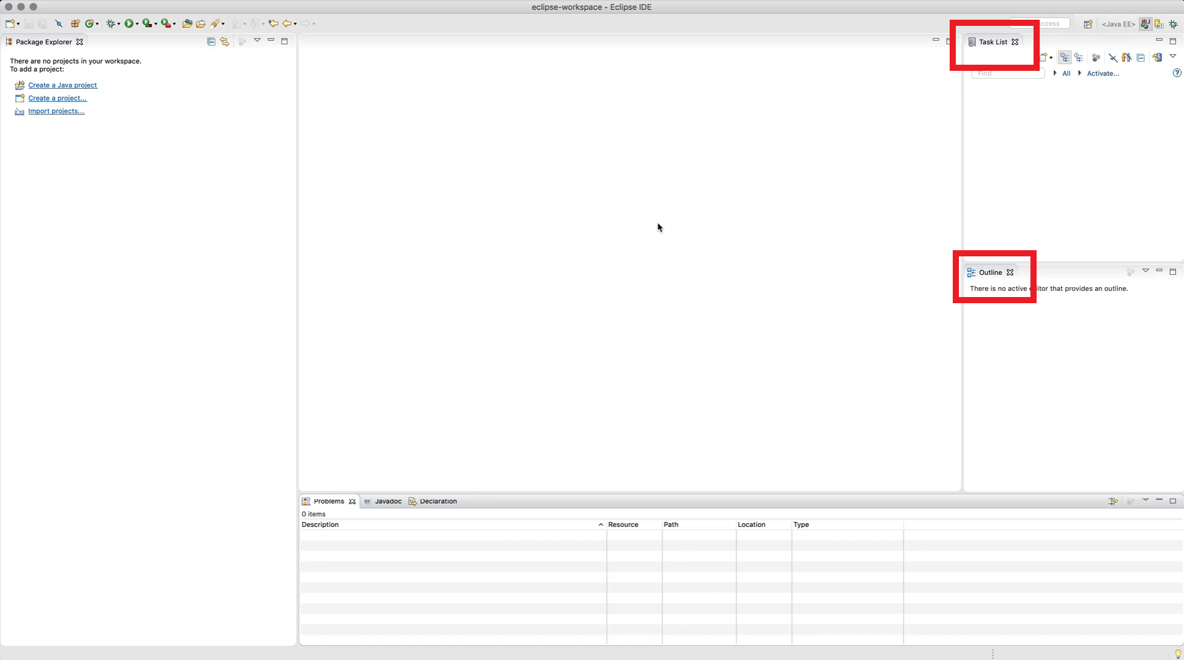This screenshot has height=660, width=1184.
Task: Open the Debug configurations dropdown arrow
Action: [118, 24]
